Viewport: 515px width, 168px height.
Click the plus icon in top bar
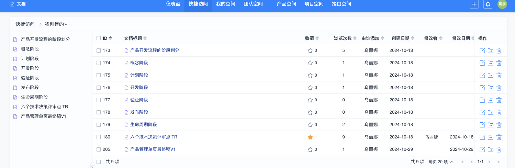474,4
